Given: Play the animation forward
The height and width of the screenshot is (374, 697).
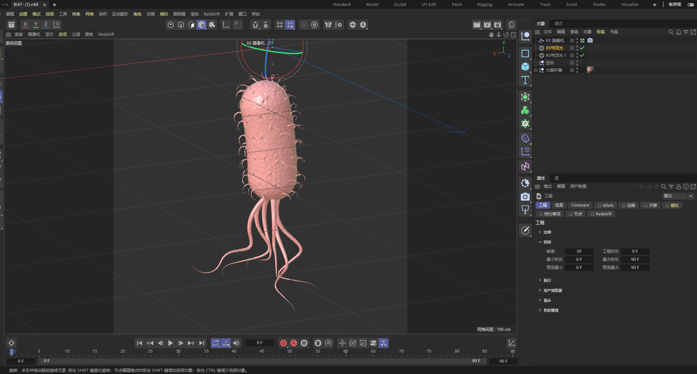Looking at the screenshot, I should pyautogui.click(x=170, y=343).
